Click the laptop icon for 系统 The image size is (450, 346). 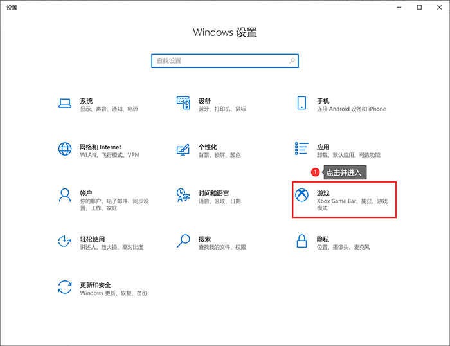(65, 104)
